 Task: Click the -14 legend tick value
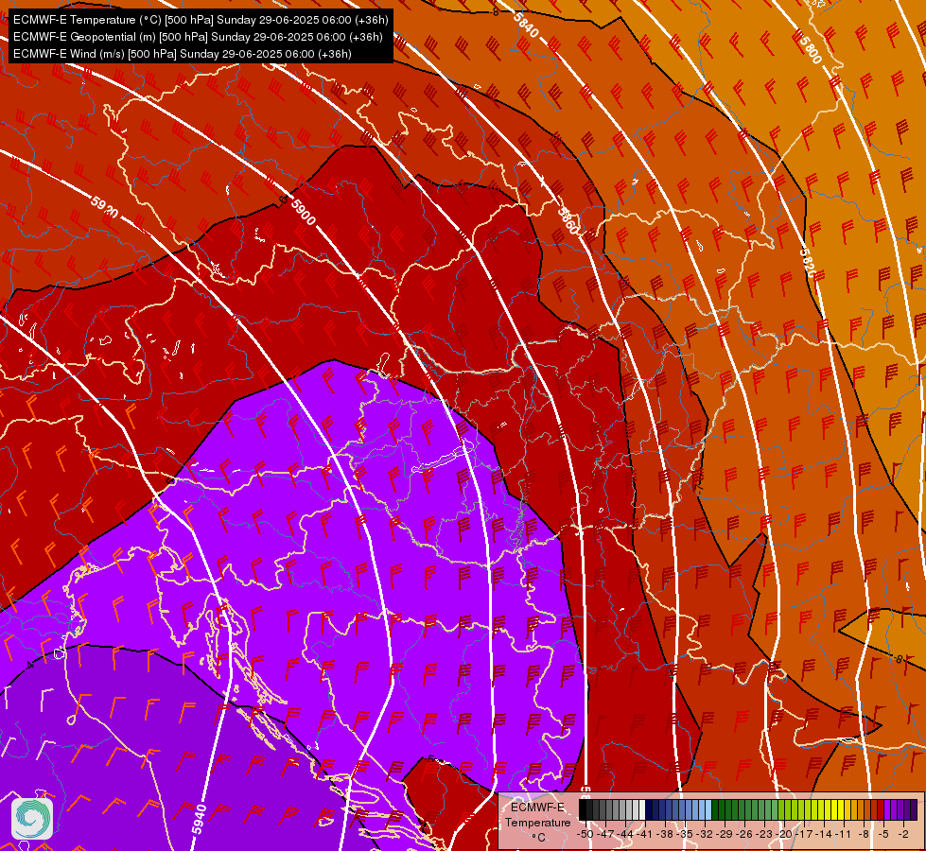pyautogui.click(x=824, y=834)
